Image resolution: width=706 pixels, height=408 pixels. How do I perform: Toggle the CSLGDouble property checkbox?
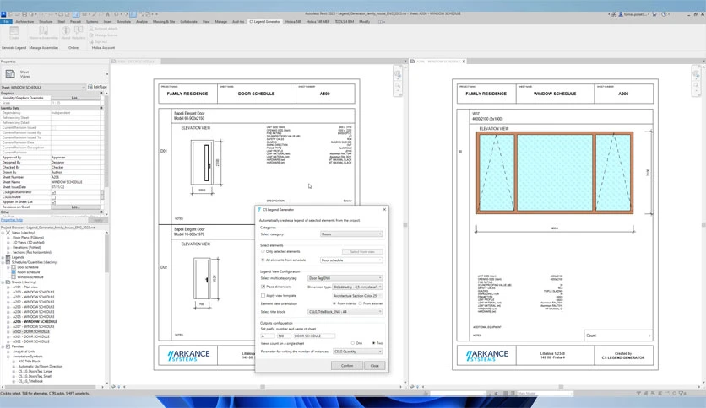tap(53, 197)
